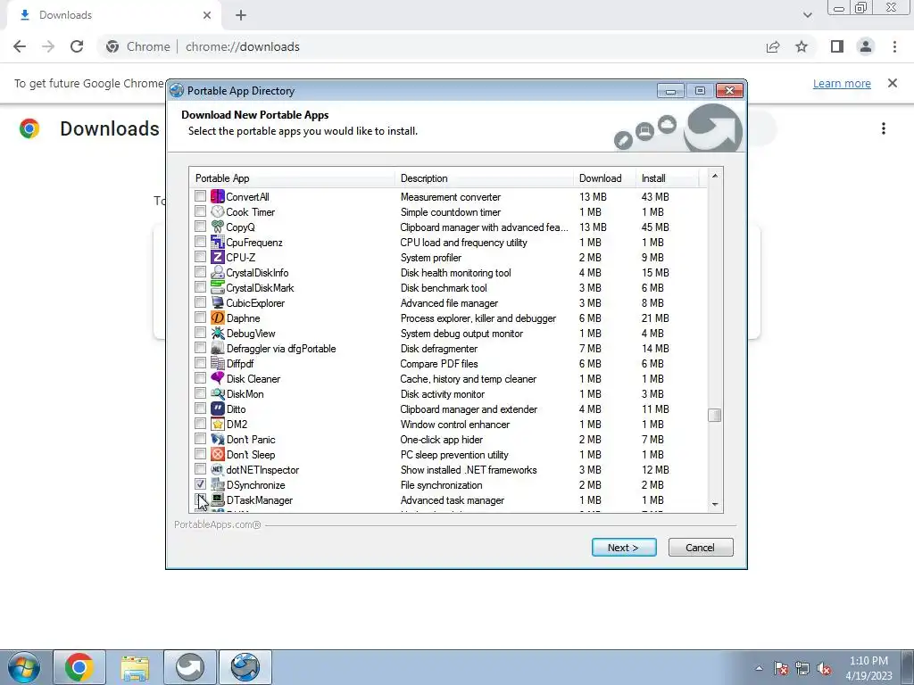
Task: Sort by Portable App column header
Action: click(x=292, y=178)
